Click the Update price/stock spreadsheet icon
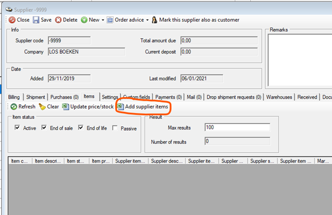 tap(66, 106)
